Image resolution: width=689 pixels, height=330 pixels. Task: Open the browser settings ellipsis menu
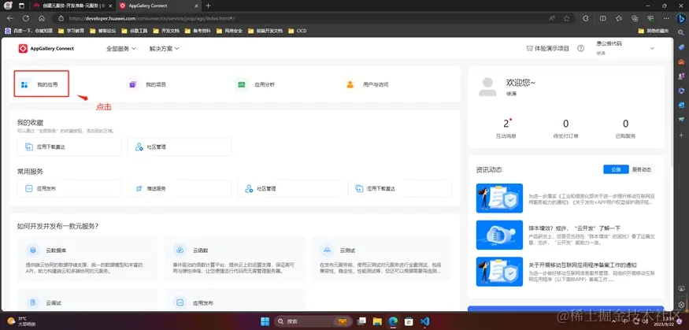coord(666,18)
